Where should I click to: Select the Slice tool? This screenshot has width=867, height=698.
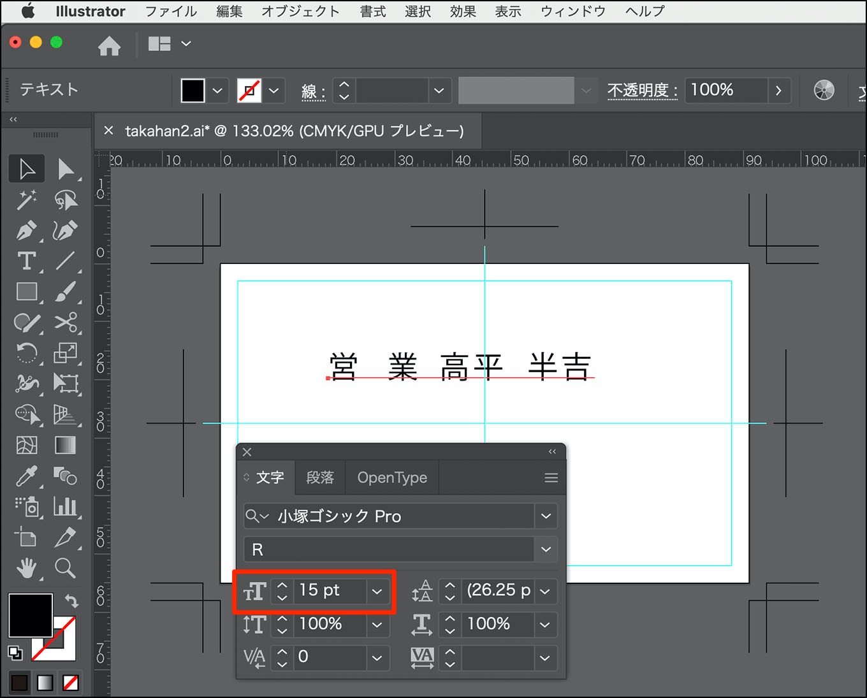pos(66,537)
